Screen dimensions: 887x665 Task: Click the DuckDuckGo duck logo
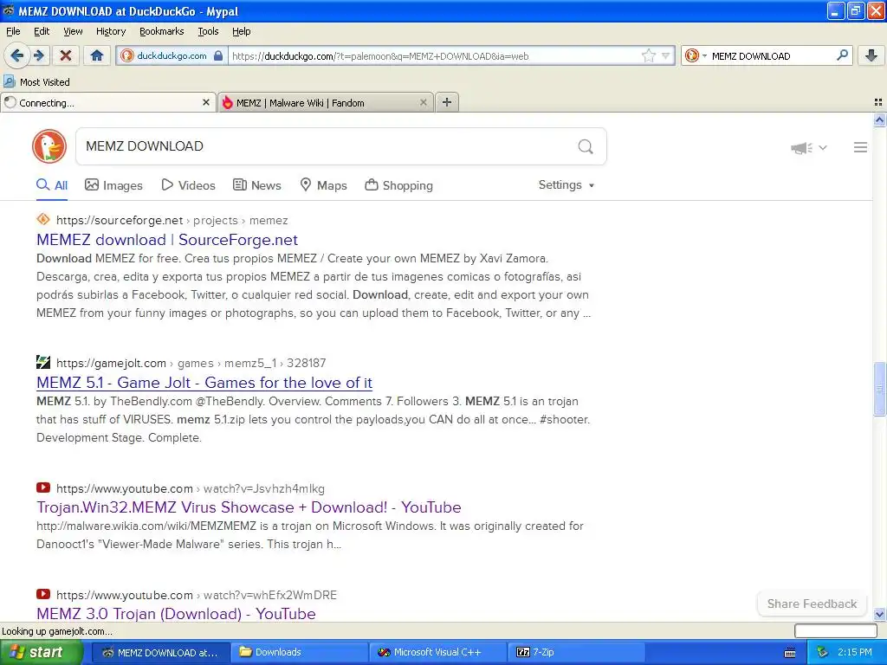pyautogui.click(x=49, y=146)
